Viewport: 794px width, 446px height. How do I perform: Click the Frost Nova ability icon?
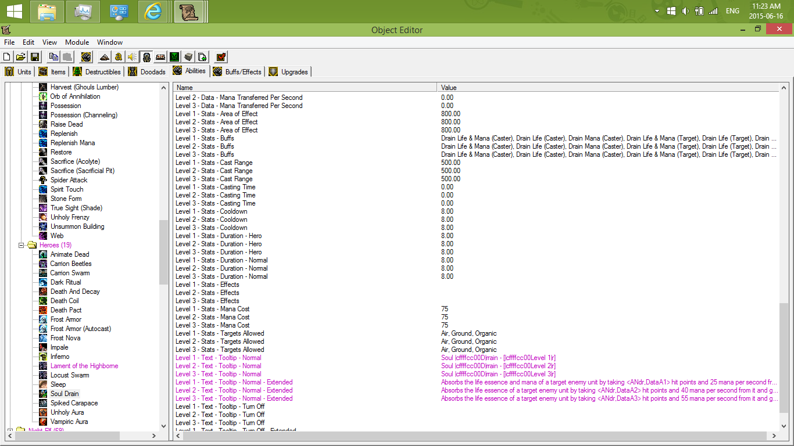pos(44,338)
